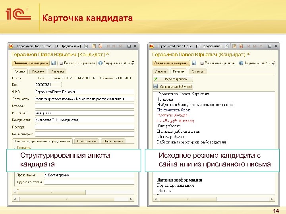Expand more toolbar commands chevron in left window
This screenshot has height=214, width=286.
(133, 63)
